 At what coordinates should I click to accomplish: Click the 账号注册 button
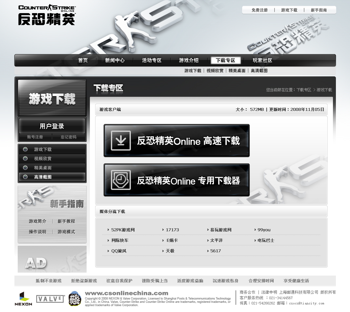(x=35, y=137)
